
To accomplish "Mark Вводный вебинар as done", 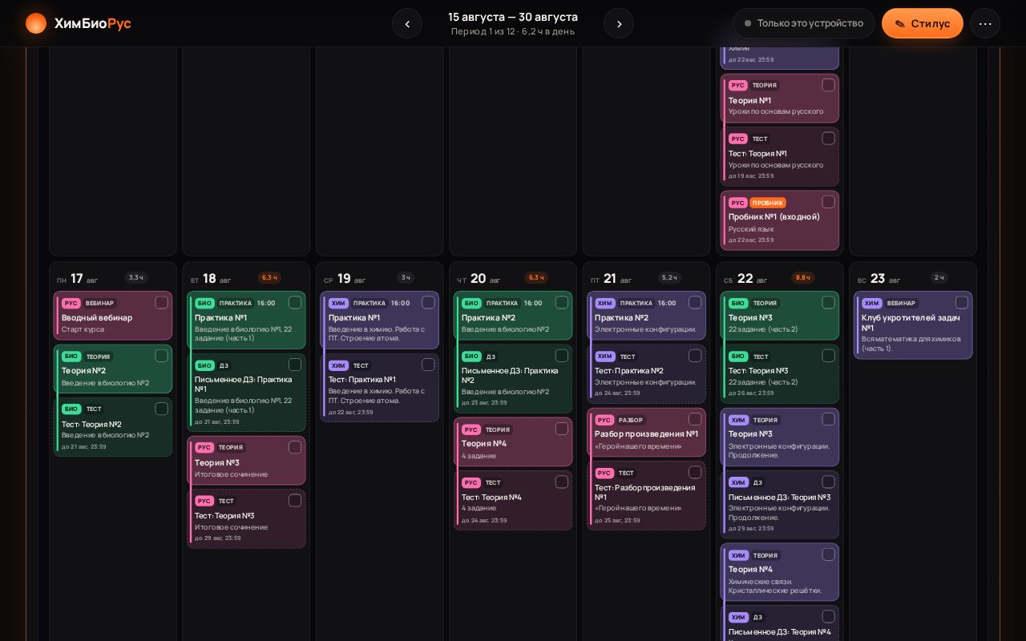I will 161,302.
